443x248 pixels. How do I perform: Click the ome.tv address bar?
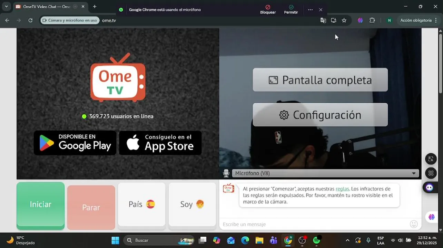(x=207, y=20)
